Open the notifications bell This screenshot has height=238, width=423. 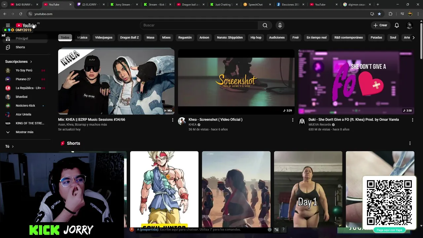point(397,25)
